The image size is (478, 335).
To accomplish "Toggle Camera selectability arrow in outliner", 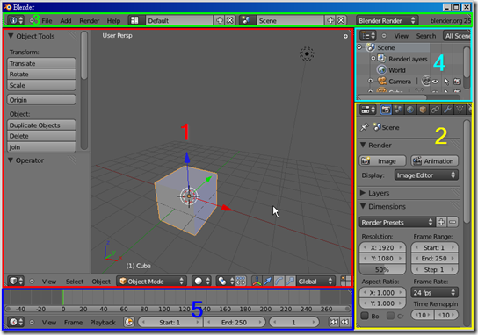I will pyautogui.click(x=446, y=82).
